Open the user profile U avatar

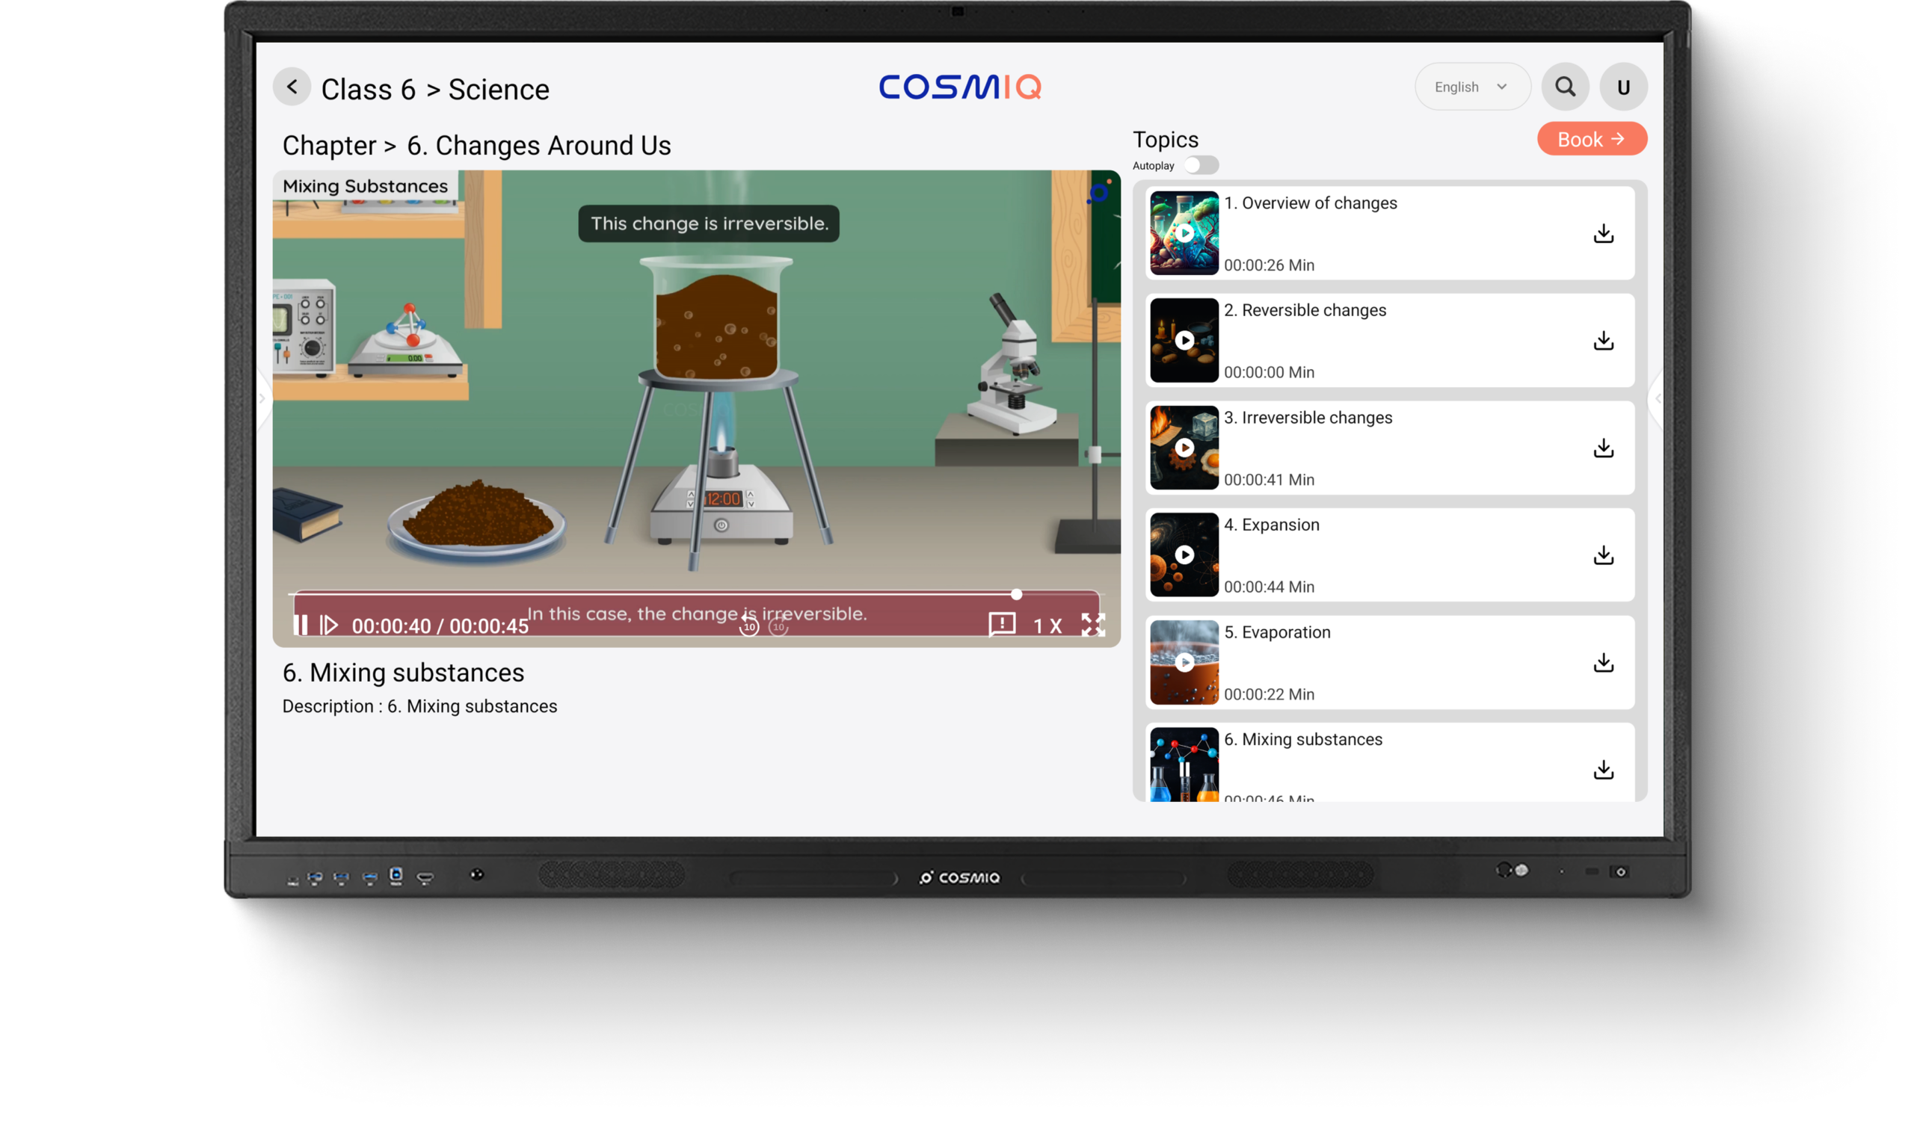pyautogui.click(x=1623, y=87)
